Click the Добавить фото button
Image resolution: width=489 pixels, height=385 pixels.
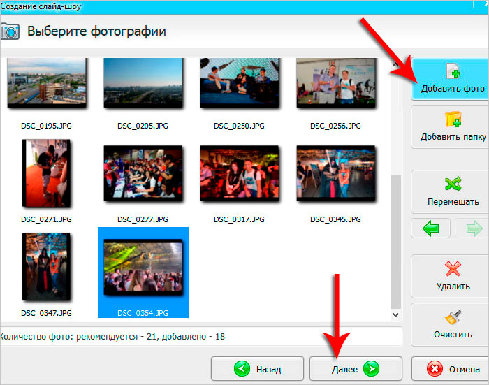click(450, 79)
